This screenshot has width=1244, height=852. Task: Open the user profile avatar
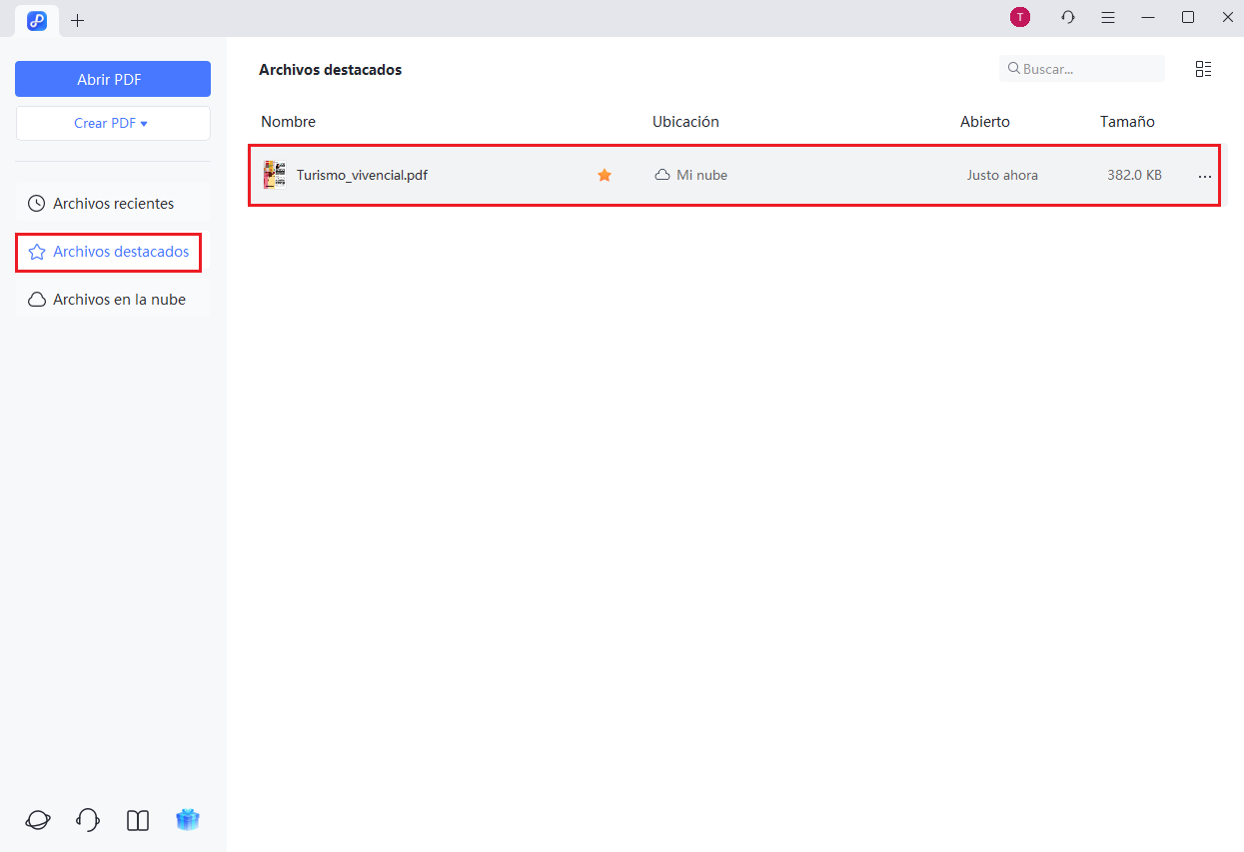tap(1019, 17)
